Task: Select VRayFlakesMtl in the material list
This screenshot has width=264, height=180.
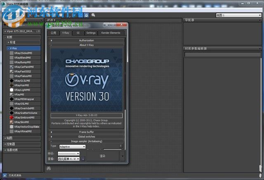Action: 25,76
